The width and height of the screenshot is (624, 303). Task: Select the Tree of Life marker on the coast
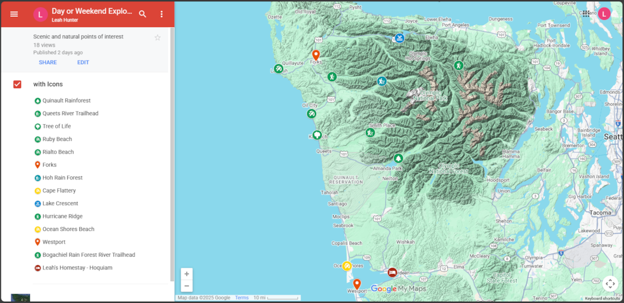317,135
